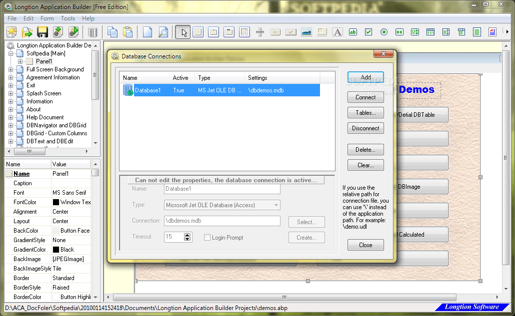
Task: Select the radio button component icon
Action: 383,32
